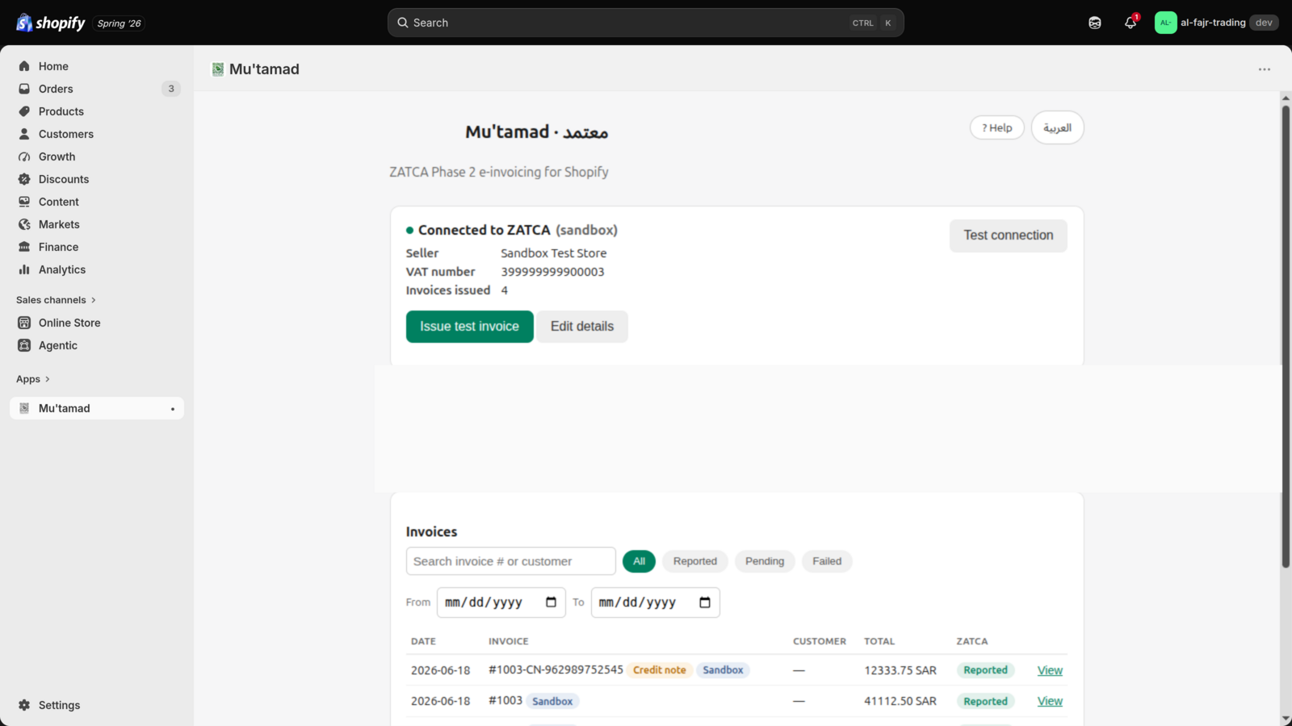Click the Credit note tag
1292x726 pixels.
(x=660, y=670)
